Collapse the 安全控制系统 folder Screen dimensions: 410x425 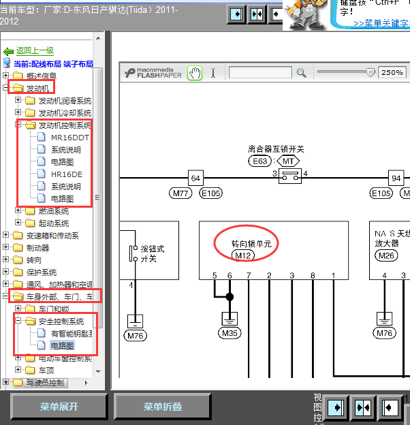tap(18, 321)
